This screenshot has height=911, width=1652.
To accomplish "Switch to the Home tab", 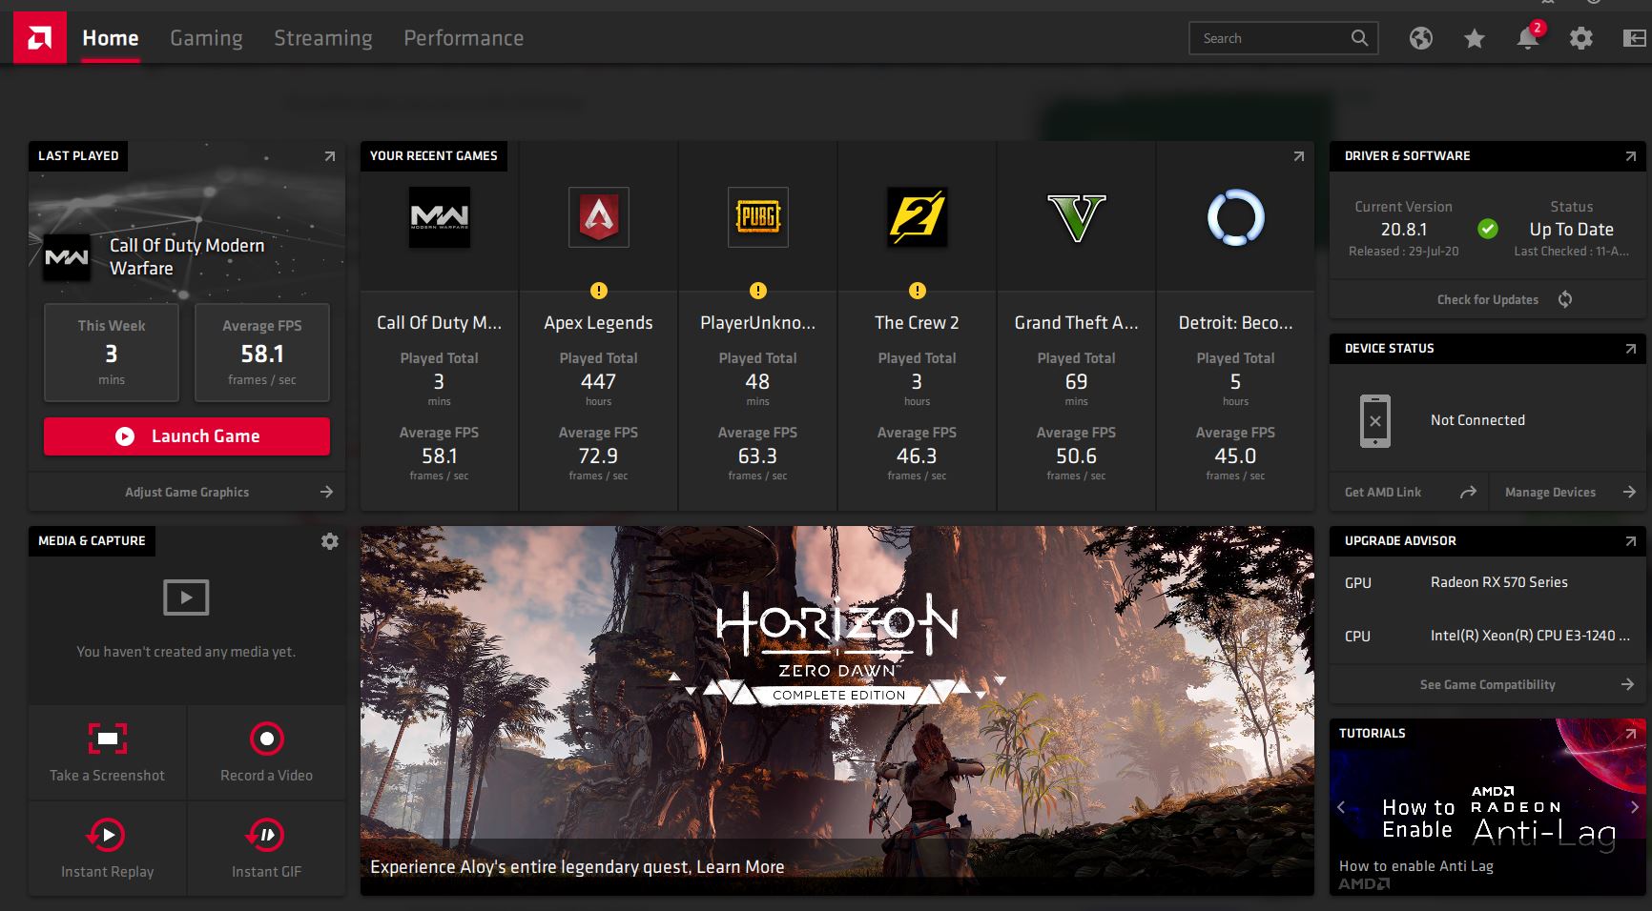I will pos(111,38).
